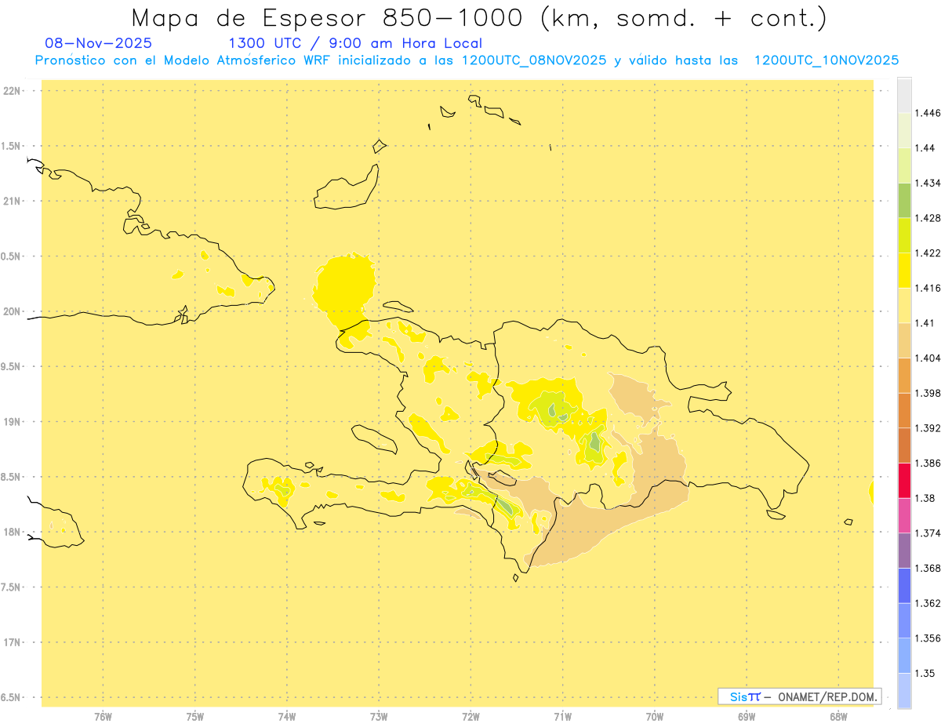Screen dimensions: 941x727
Task: Pick the purple legend swatch between 1.368 and 1.374
Action: tap(904, 551)
